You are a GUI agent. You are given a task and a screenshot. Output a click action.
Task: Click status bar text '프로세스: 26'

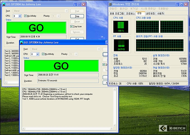pyautogui.click(x=115, y=83)
